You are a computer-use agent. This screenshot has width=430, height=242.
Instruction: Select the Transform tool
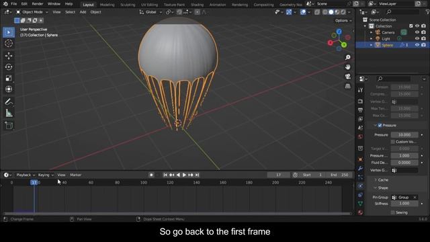click(9, 89)
